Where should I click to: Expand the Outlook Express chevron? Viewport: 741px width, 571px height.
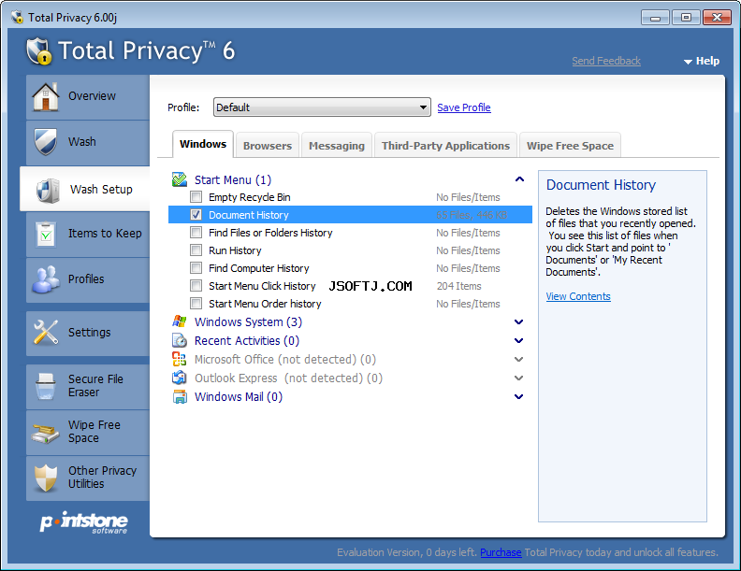(x=518, y=378)
